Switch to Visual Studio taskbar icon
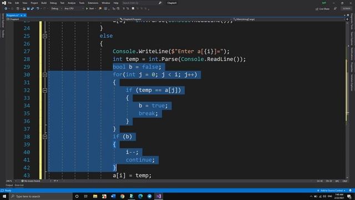The image size is (355, 200). pos(159,196)
